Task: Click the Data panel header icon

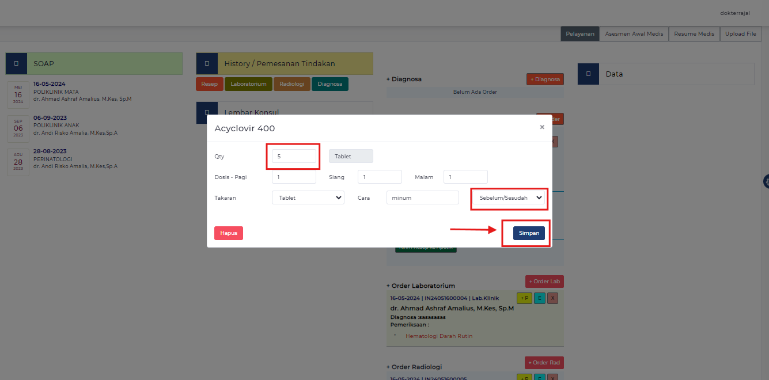Action: (588, 74)
